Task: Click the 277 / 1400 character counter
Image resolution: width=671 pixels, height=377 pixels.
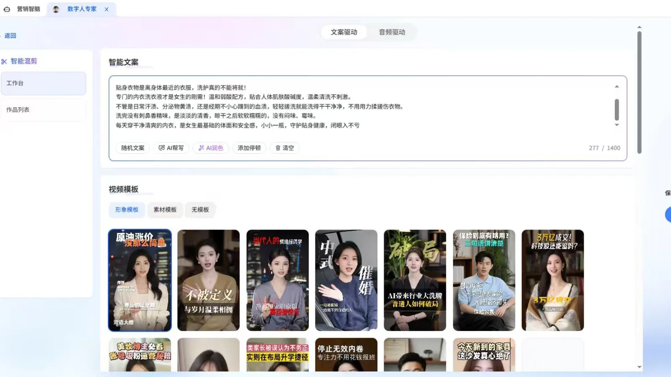Action: click(604, 148)
